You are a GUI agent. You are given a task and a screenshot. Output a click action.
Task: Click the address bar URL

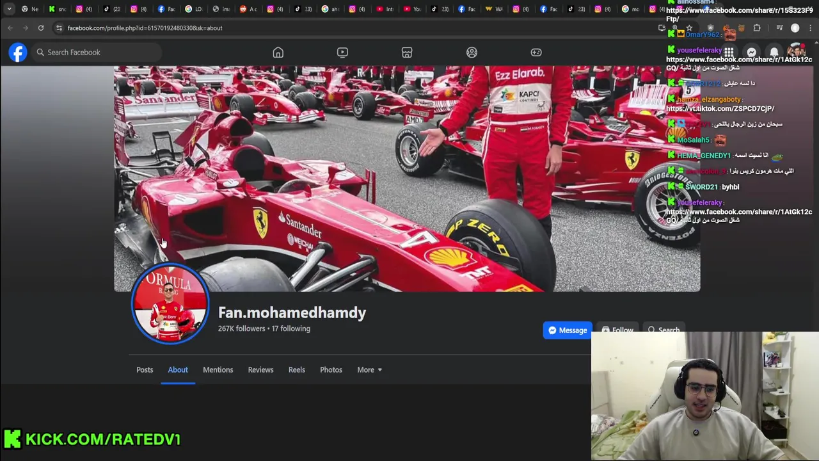point(145,28)
